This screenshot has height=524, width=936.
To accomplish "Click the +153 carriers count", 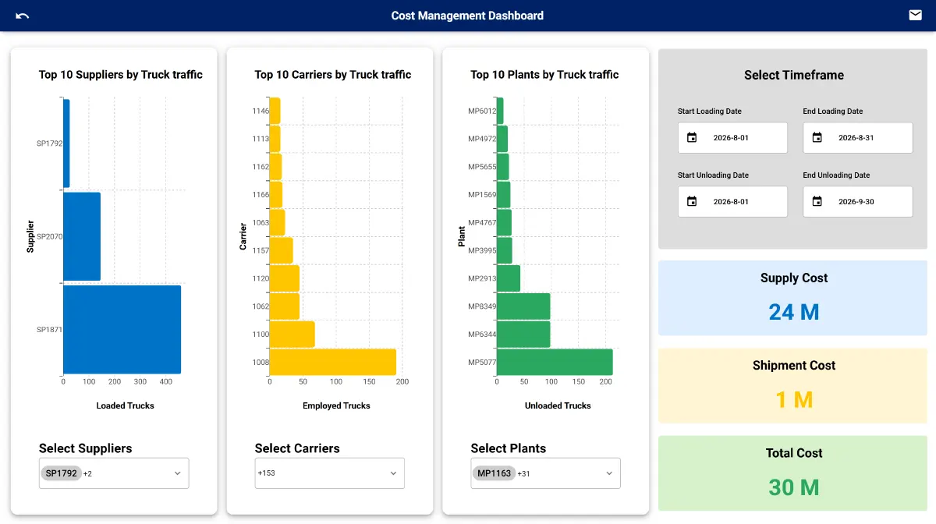I will [266, 473].
